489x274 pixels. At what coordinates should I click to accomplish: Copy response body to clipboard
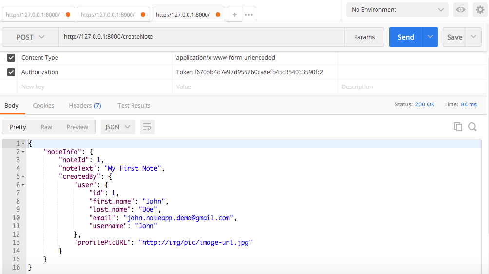[458, 127]
